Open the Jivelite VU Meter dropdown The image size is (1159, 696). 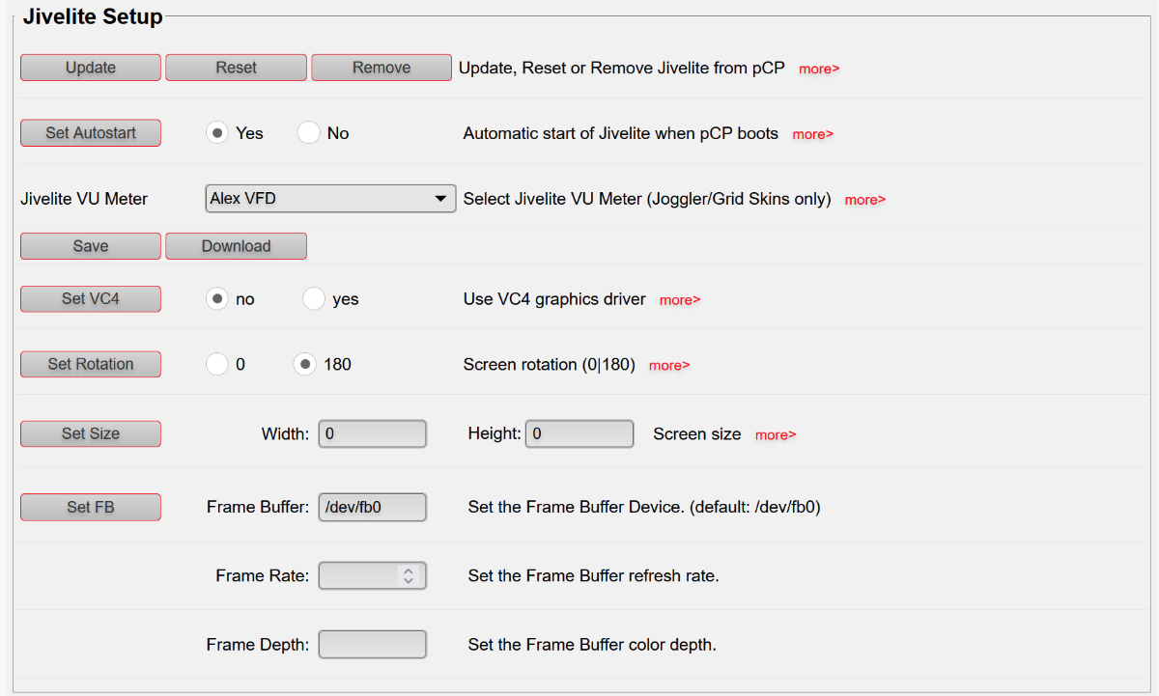coord(330,199)
